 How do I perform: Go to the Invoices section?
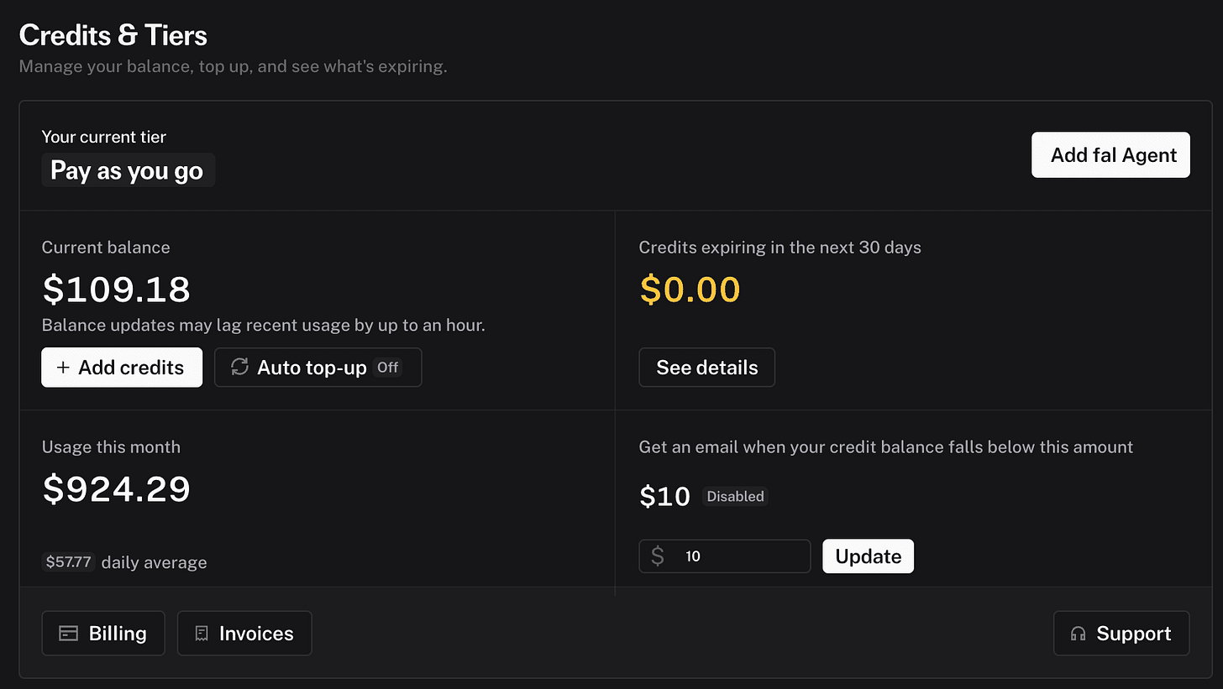(x=244, y=634)
